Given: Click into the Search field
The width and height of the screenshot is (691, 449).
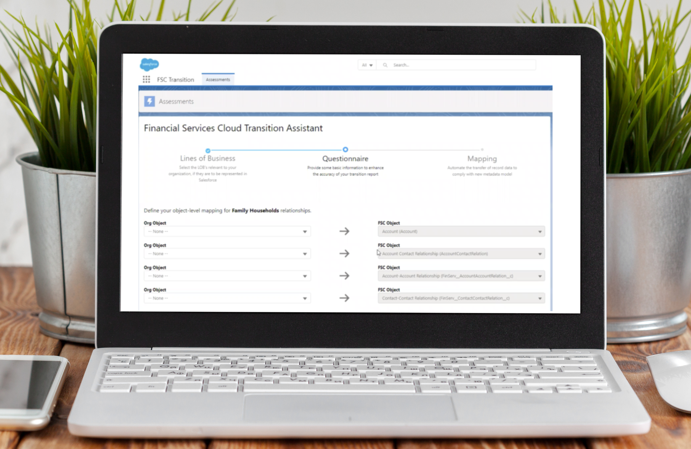Looking at the screenshot, I should pos(456,65).
